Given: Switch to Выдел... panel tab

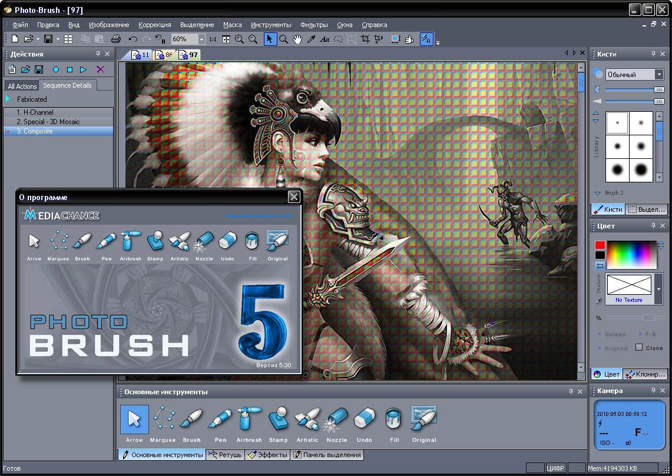Looking at the screenshot, I should (x=646, y=209).
